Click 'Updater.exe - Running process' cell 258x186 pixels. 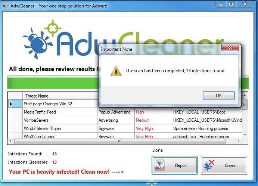207,128
